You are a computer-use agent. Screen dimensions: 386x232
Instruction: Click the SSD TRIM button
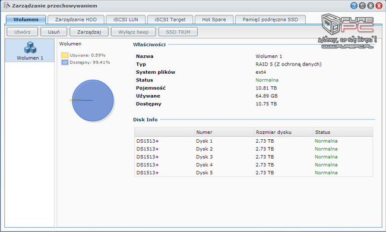pyautogui.click(x=178, y=32)
